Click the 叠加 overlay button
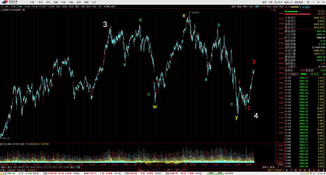The width and height of the screenshot is (326, 175). [x=239, y=6]
